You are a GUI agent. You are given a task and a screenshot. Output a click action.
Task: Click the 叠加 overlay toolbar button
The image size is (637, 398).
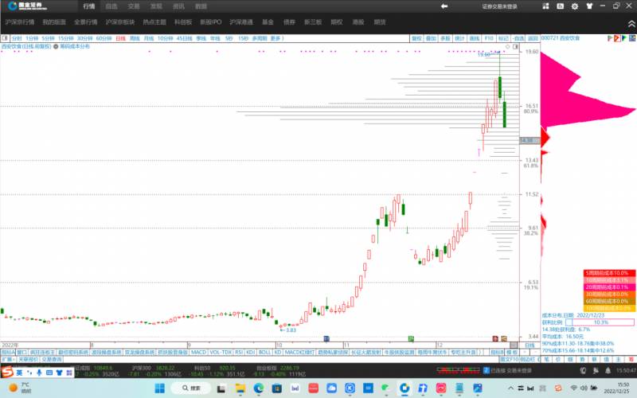[431, 38]
